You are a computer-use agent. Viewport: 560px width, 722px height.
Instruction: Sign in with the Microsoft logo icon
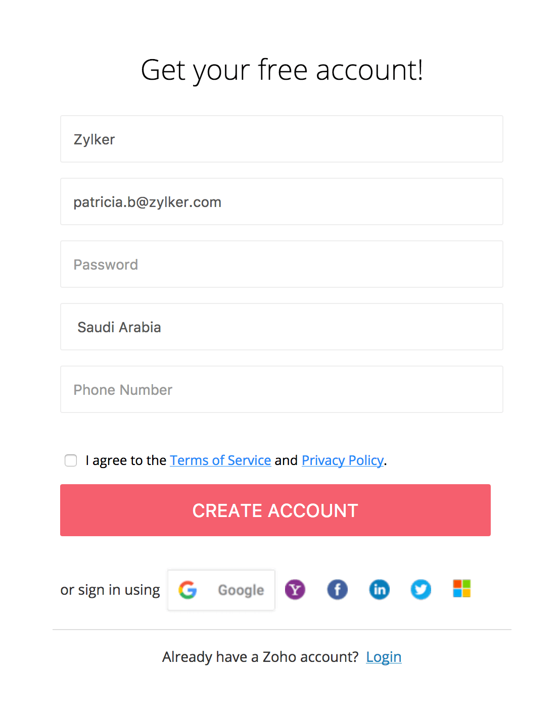tap(461, 589)
